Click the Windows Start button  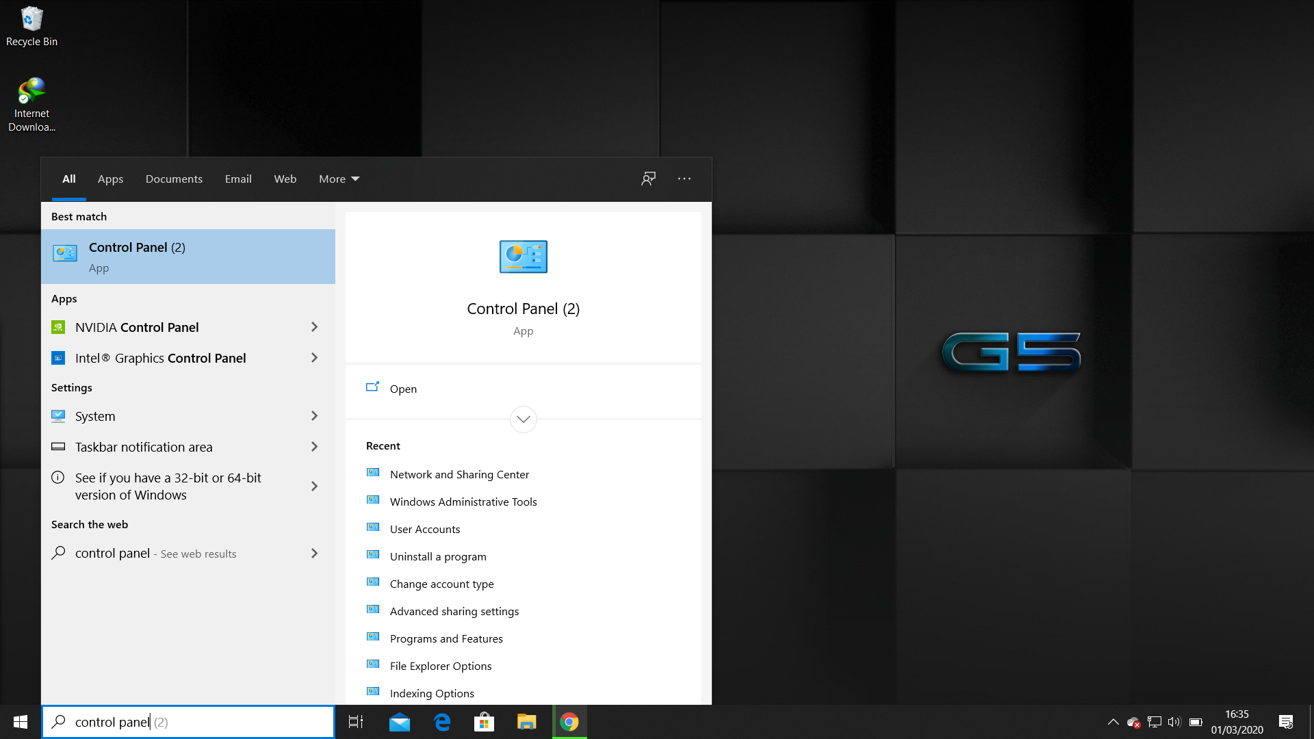pos(21,722)
